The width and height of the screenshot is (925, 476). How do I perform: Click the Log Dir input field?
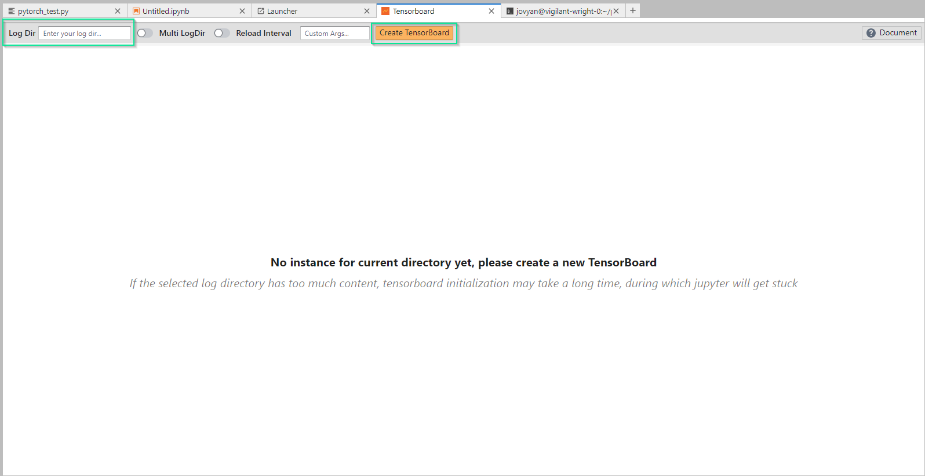tap(85, 33)
